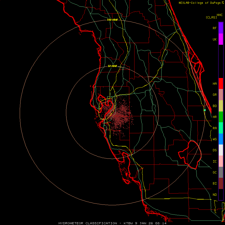The width and height of the screenshot is (225, 225).
Task: Click the BD yellow legend color swatch
Action: tap(221, 106)
